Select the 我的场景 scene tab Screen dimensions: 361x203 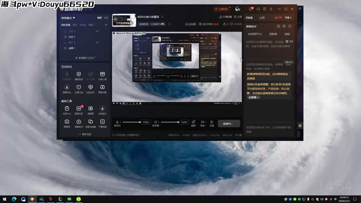[x=65, y=25]
